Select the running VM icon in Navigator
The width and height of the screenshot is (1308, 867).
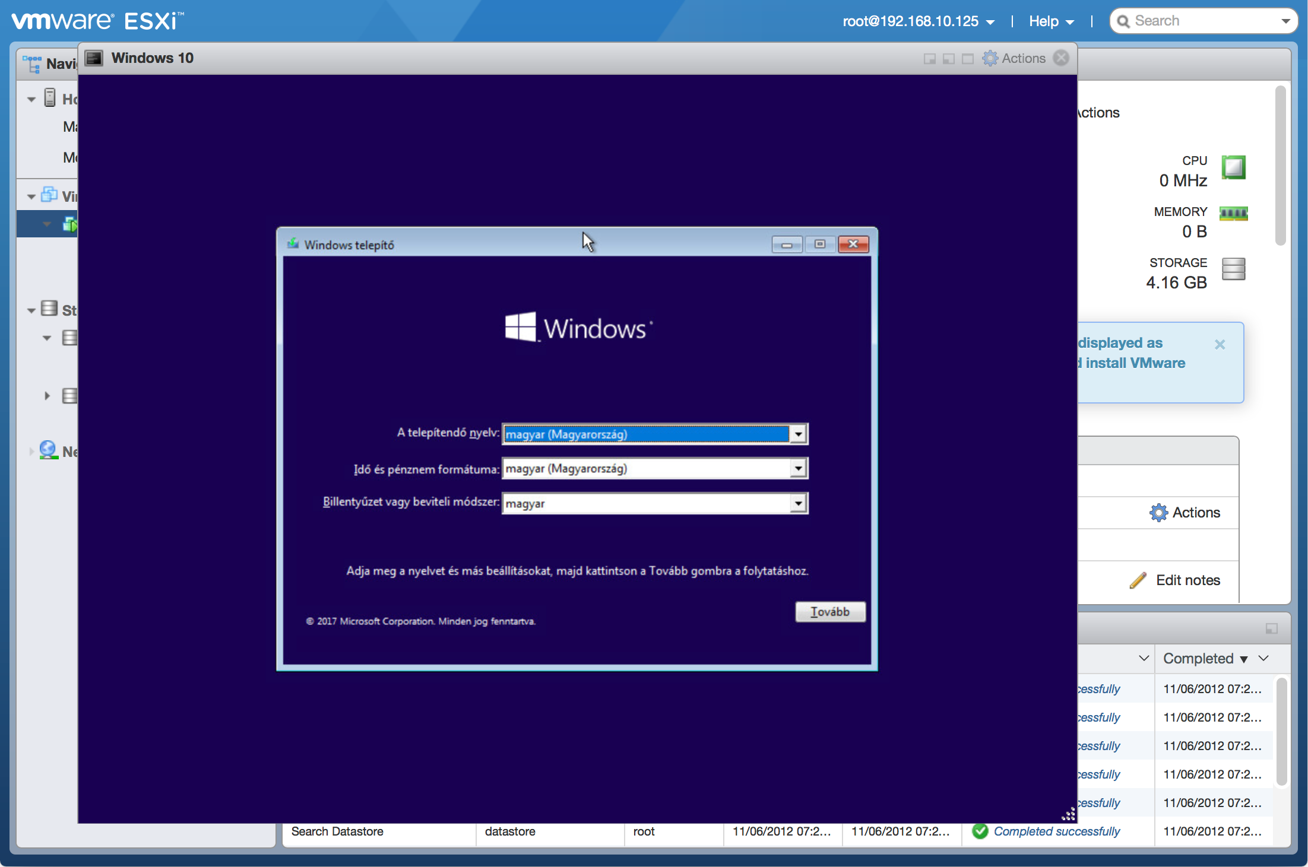tap(70, 224)
